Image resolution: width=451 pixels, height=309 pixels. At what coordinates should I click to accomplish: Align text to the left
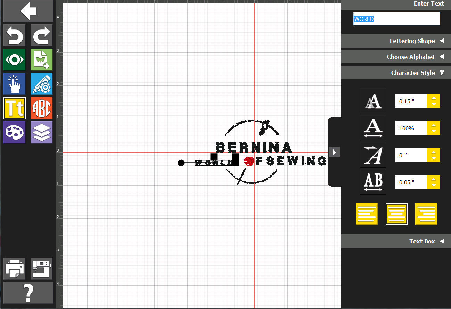click(367, 214)
